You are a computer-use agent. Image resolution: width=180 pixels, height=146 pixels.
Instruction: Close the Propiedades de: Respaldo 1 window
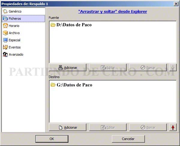176,4
